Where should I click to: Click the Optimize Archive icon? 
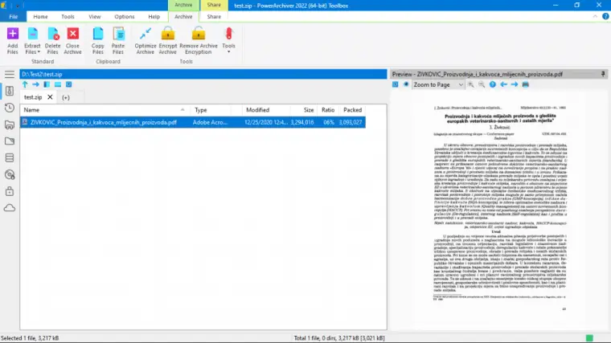(146, 35)
